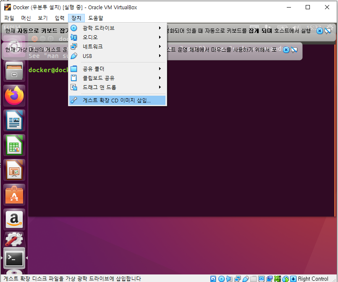Open the 입력 menu
The width and height of the screenshot is (338, 282).
[60, 18]
